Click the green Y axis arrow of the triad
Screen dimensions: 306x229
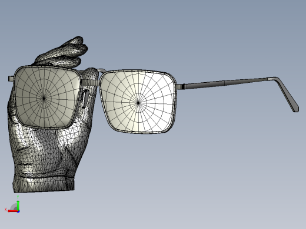click(18, 205)
